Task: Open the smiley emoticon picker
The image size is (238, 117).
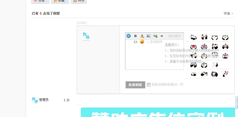Action: pyautogui.click(x=142, y=42)
